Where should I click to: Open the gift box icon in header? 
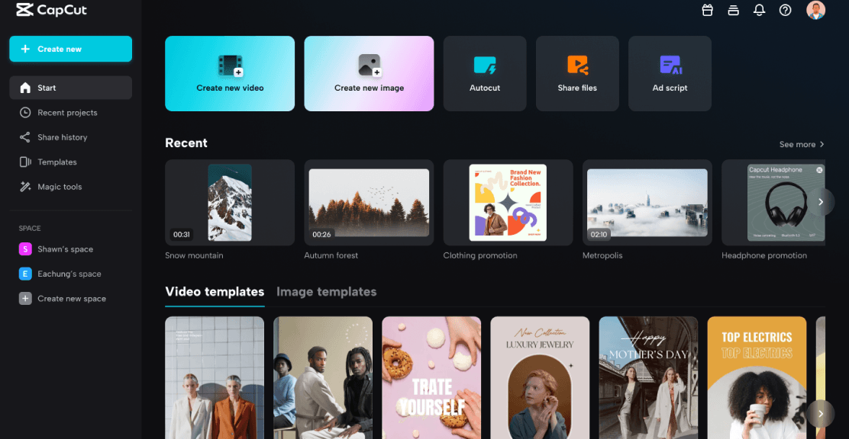(707, 10)
